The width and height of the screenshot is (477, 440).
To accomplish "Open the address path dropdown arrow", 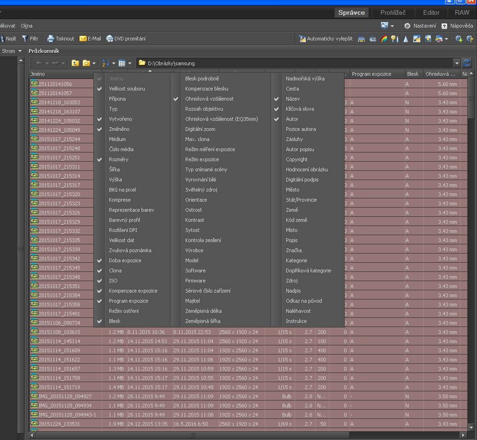I will 457,63.
